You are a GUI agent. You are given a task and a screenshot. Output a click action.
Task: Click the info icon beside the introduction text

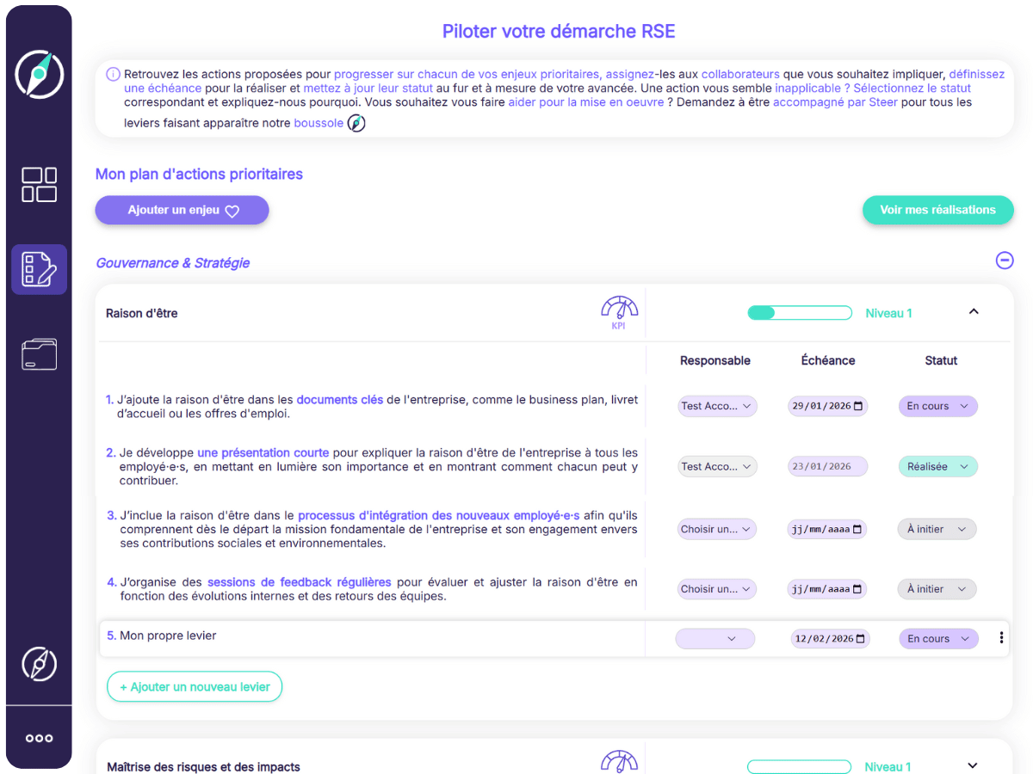click(113, 74)
